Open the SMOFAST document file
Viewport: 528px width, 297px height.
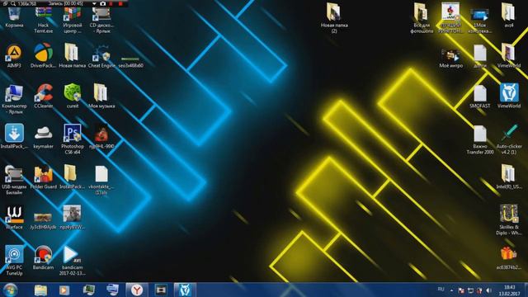(480, 96)
